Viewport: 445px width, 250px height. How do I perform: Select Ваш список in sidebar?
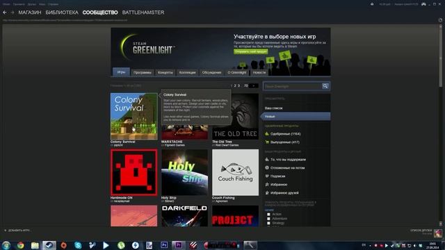(x=273, y=108)
